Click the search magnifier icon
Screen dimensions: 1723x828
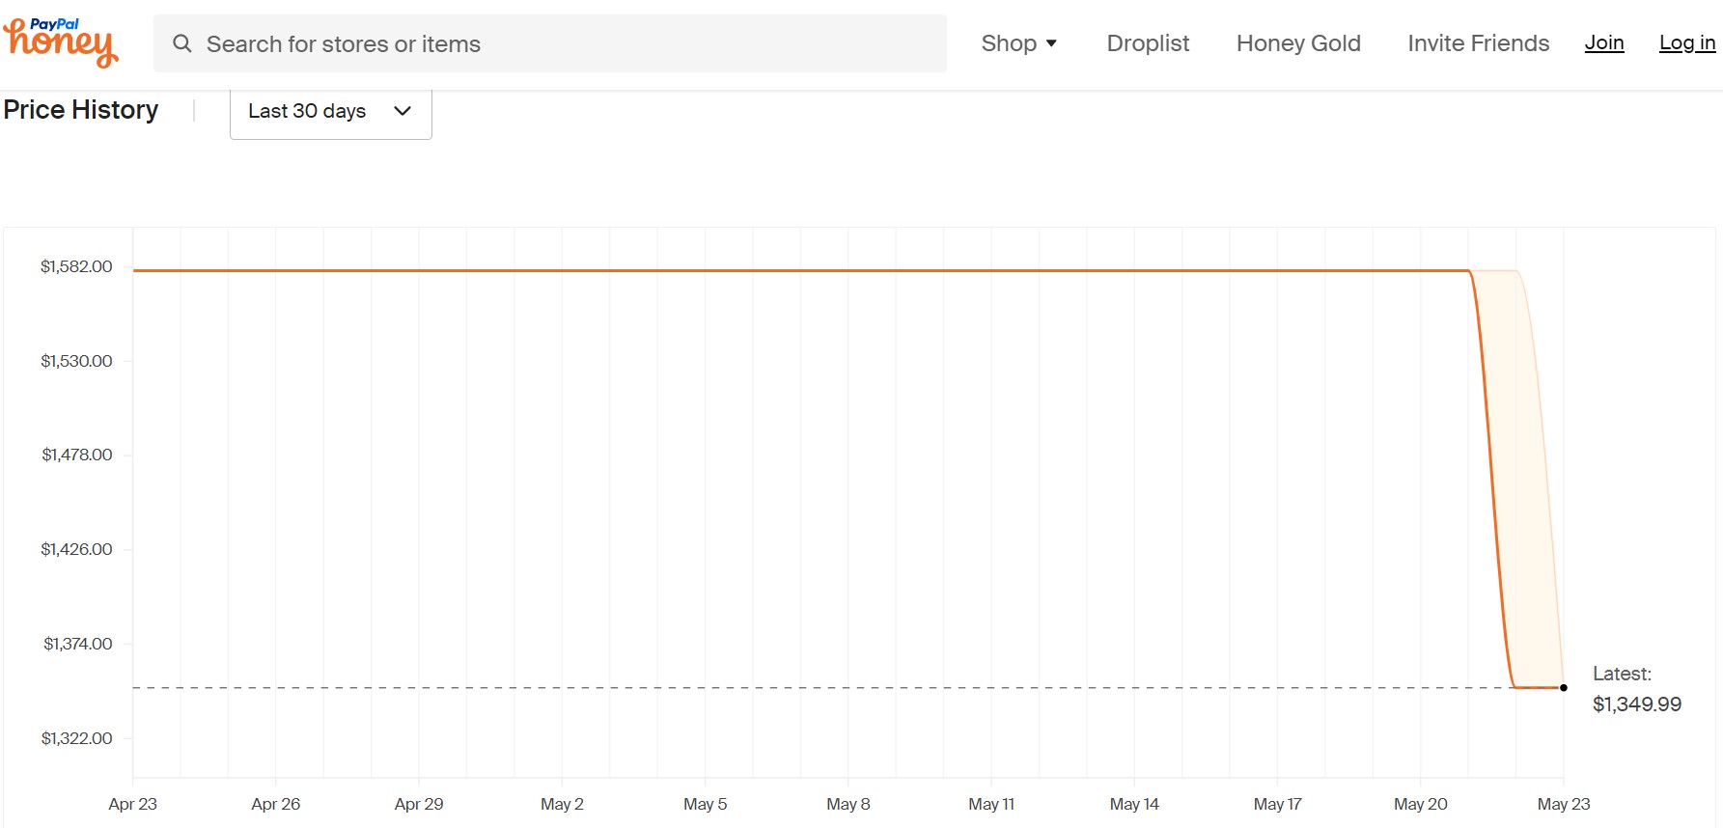(181, 43)
